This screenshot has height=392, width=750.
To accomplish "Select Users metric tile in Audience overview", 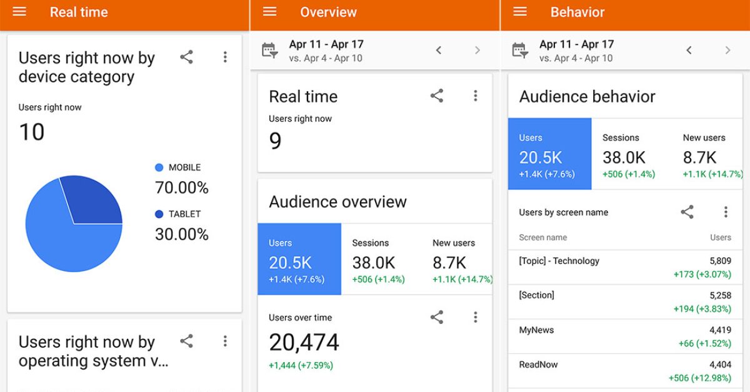I will coord(299,259).
